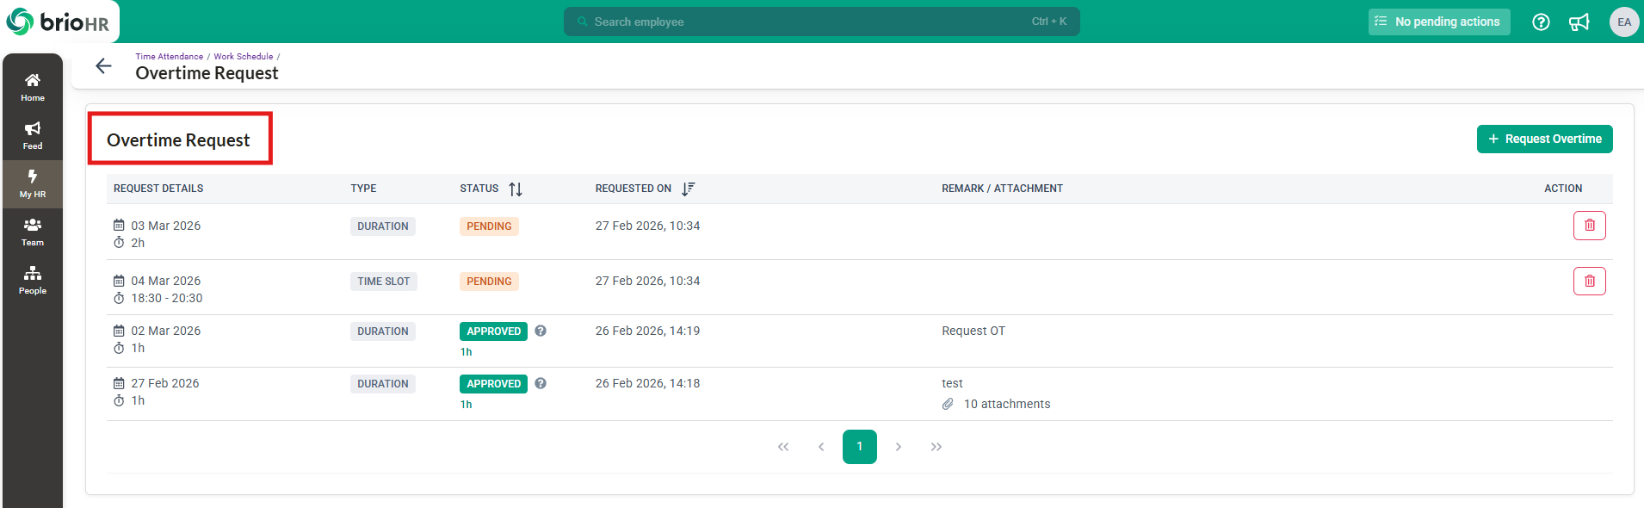
Task: Open the My HR sidebar section
Action: 33,183
